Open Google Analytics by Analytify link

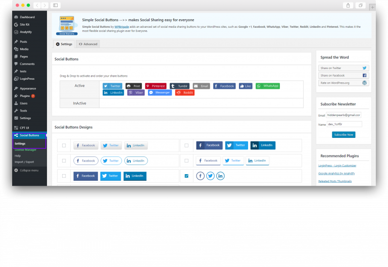click(x=336, y=174)
